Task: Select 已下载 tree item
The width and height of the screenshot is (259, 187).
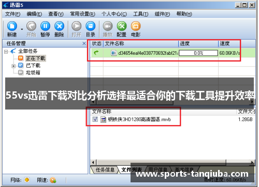Action: (33, 66)
